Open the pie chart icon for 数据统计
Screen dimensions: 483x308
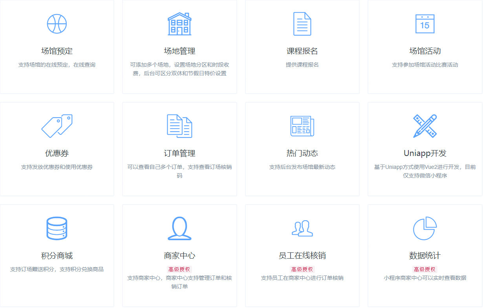coord(425,228)
